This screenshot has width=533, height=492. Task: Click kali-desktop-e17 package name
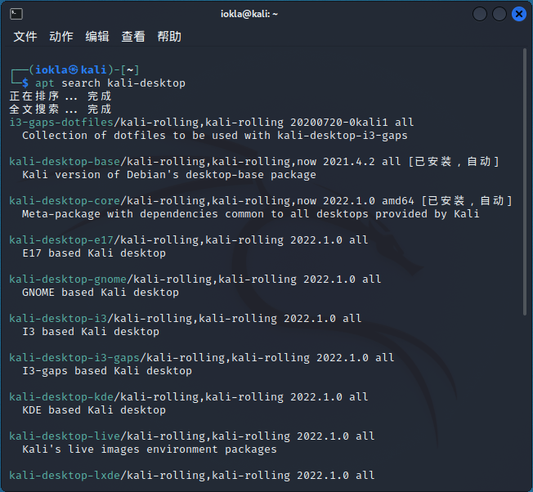[61, 240]
